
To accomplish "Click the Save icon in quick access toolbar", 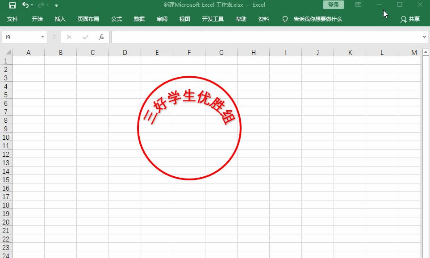I will click(x=13, y=5).
